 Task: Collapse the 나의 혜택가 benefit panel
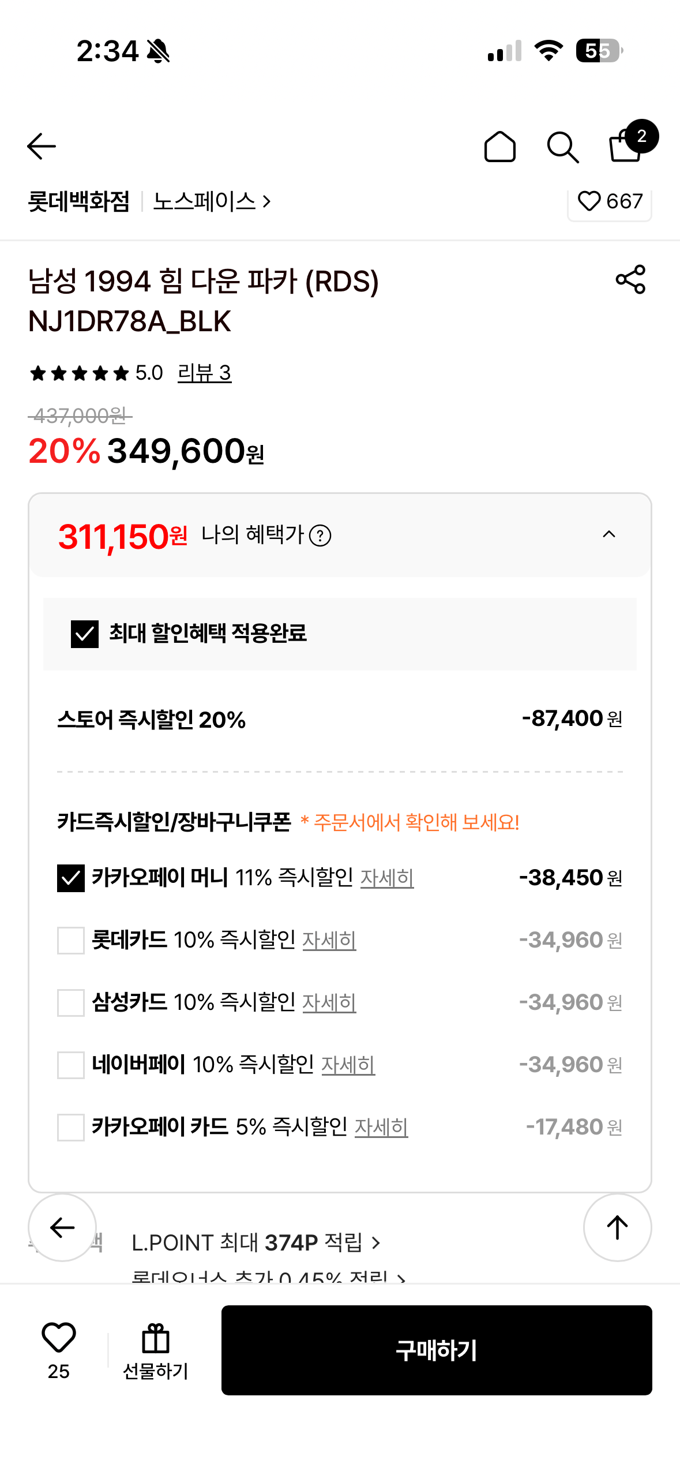(x=609, y=534)
